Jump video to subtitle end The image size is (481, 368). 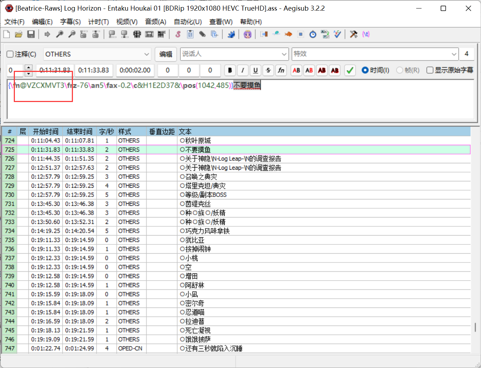(96, 34)
